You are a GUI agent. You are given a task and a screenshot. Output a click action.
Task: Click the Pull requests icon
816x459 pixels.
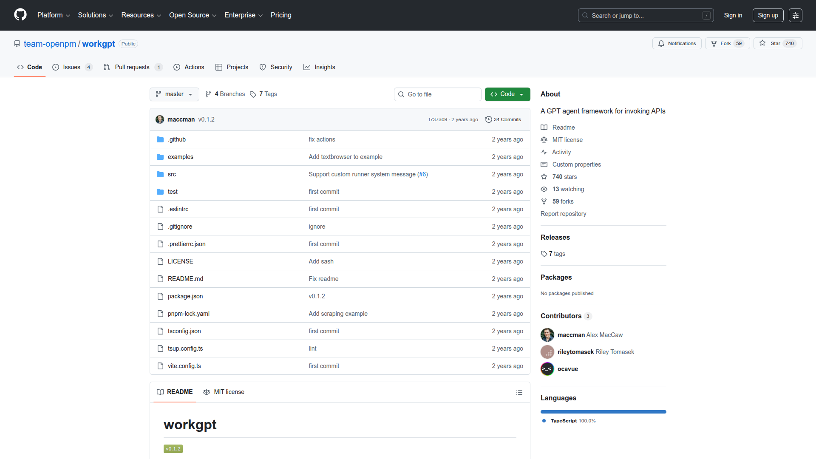pyautogui.click(x=107, y=67)
